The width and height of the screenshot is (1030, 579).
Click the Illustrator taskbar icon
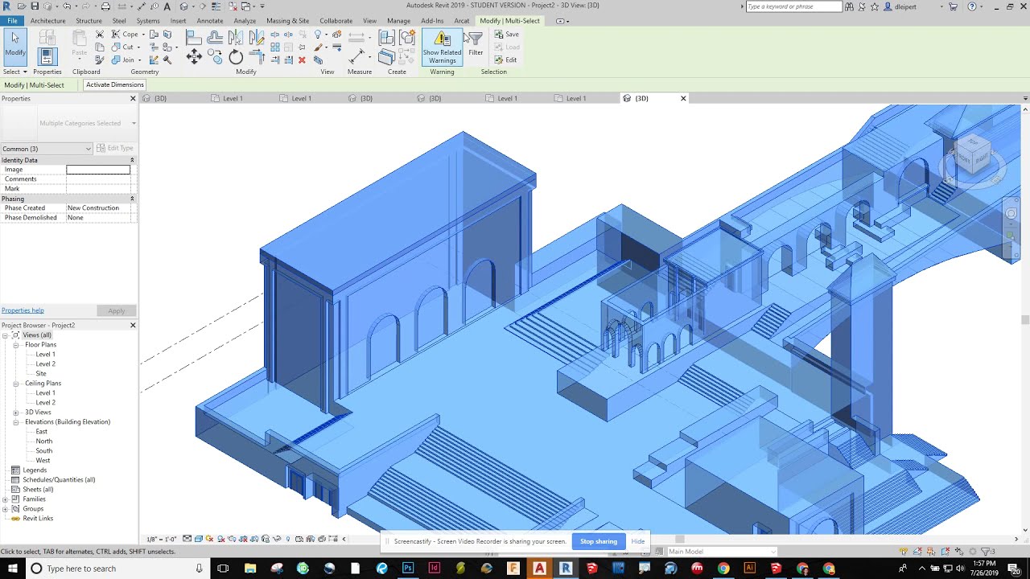point(750,569)
